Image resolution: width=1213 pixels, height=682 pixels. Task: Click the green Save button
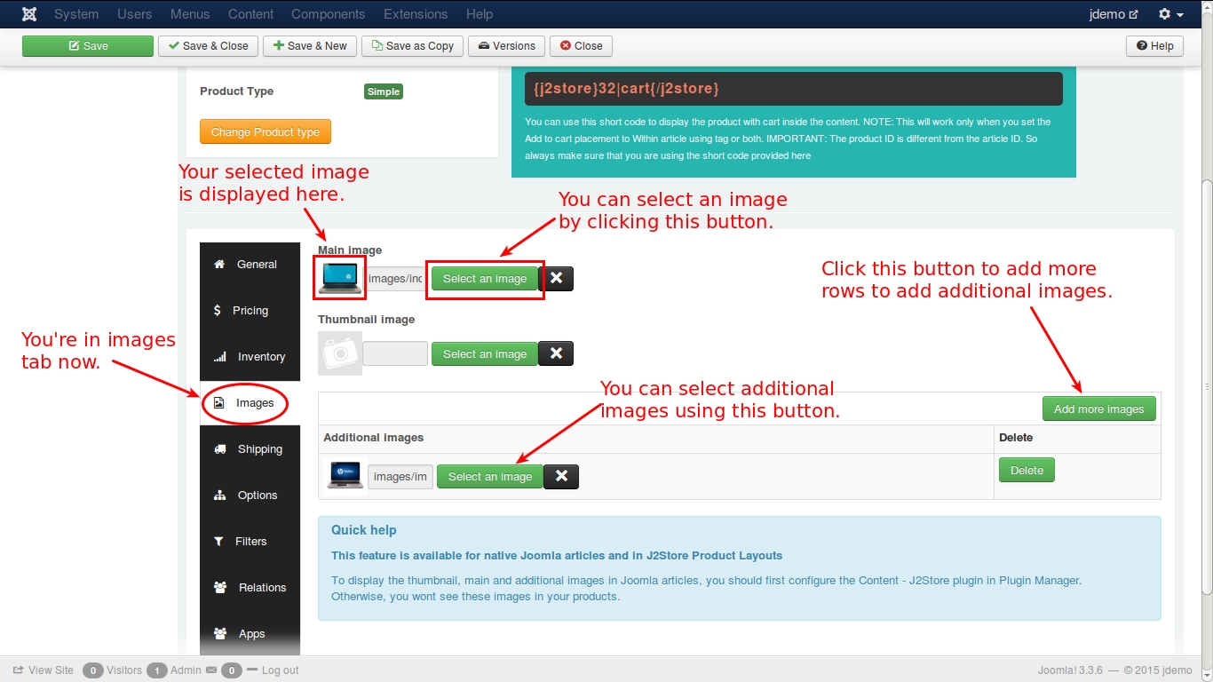coord(88,46)
